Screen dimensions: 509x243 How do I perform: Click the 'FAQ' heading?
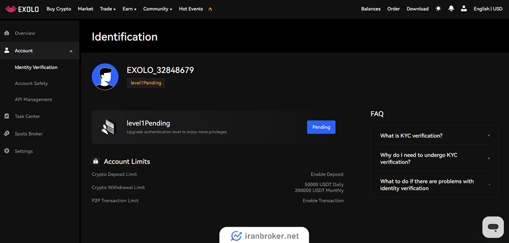(x=377, y=114)
